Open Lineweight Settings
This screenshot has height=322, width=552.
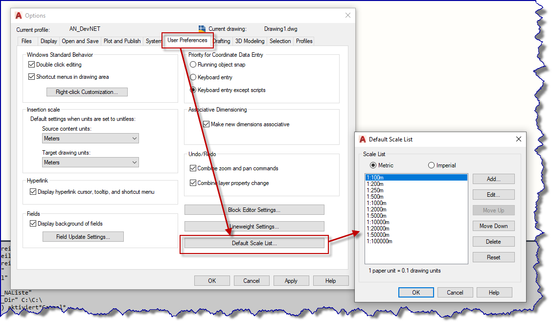click(254, 226)
